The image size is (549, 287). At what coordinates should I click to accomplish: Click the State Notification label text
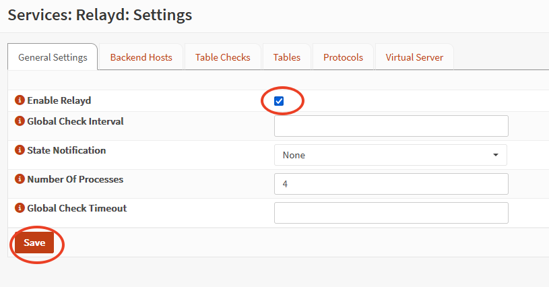(66, 151)
